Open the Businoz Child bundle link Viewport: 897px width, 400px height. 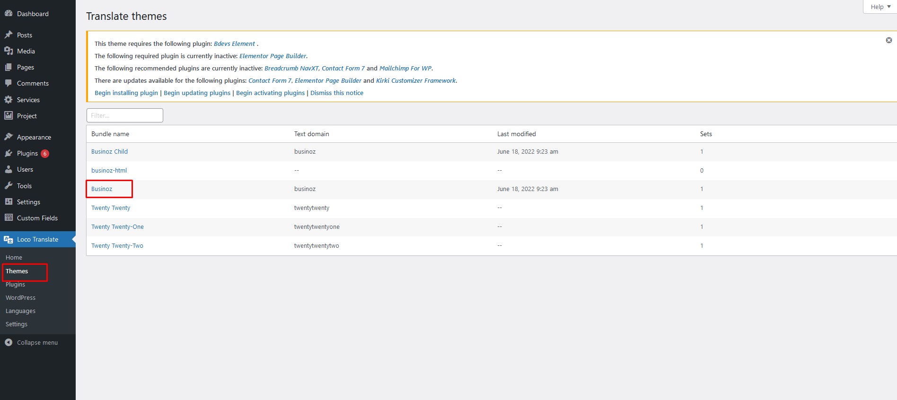(x=109, y=152)
